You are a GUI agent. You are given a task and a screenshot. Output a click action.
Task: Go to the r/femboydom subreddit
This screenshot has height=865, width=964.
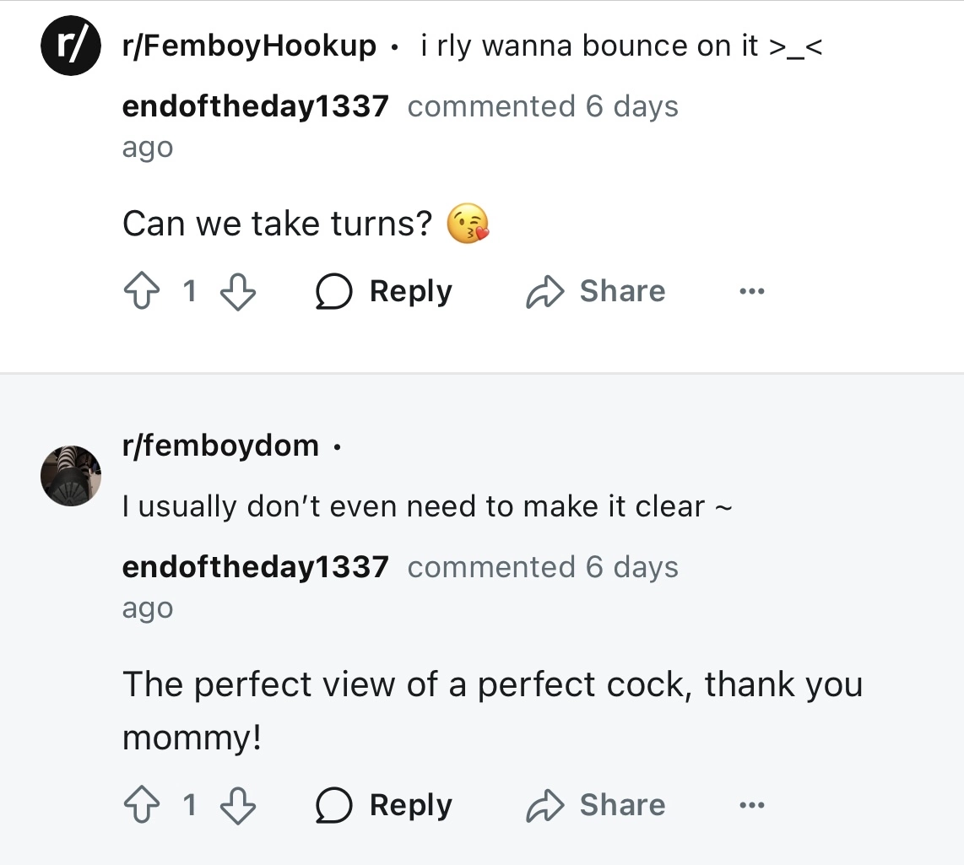(x=220, y=445)
